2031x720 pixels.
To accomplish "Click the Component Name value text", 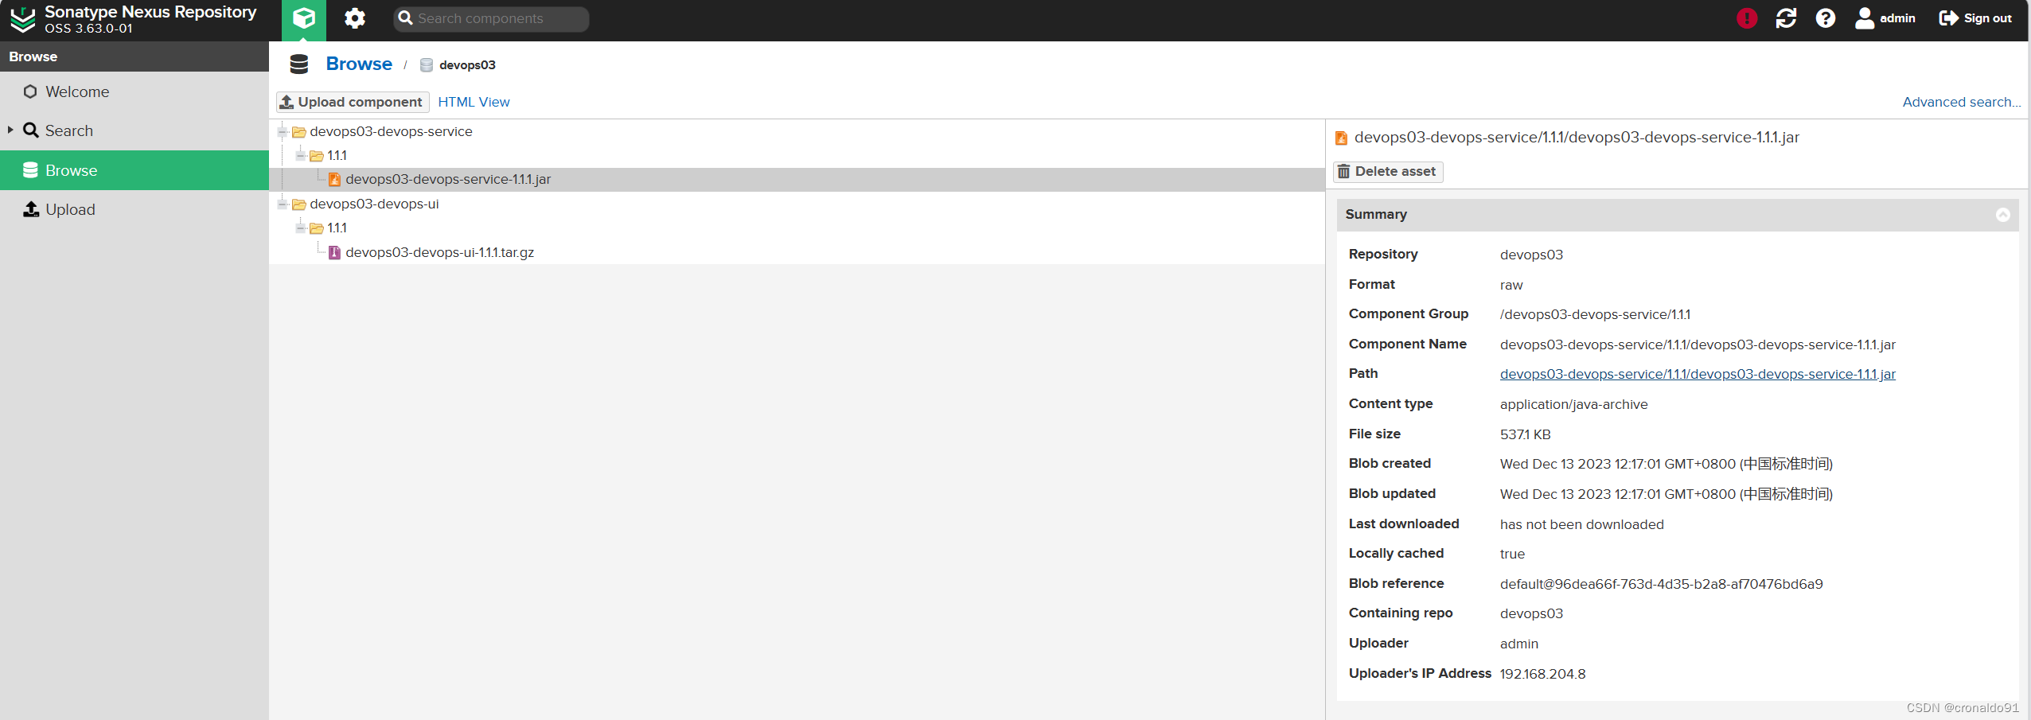I will (1698, 344).
